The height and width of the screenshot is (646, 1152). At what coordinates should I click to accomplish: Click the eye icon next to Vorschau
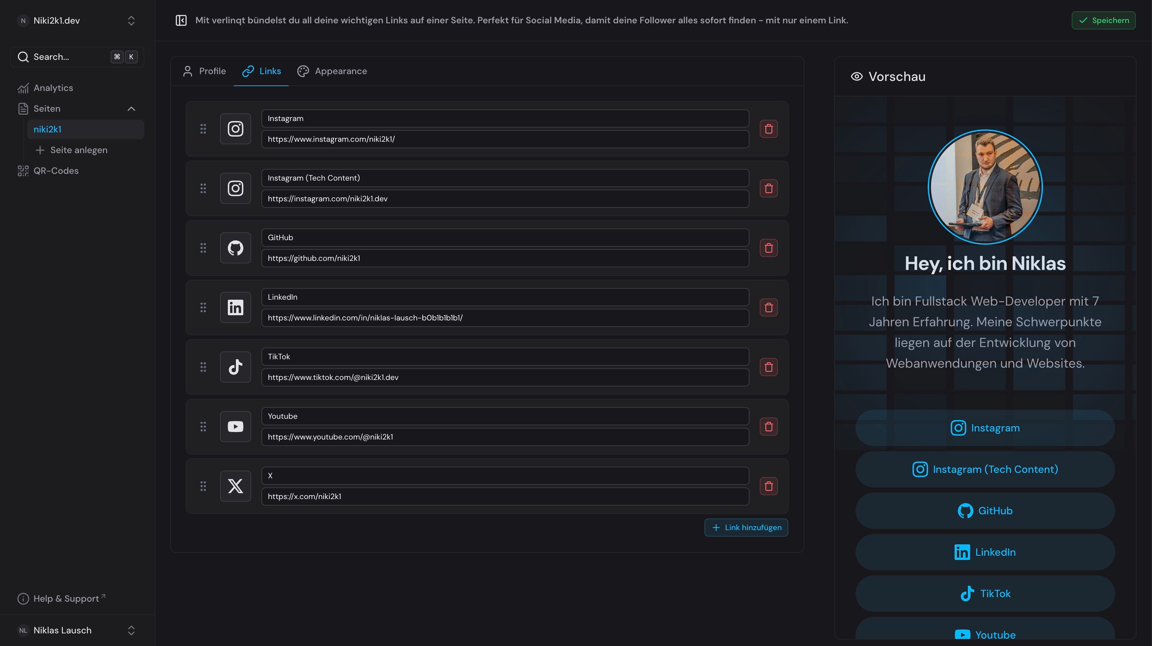(x=857, y=76)
